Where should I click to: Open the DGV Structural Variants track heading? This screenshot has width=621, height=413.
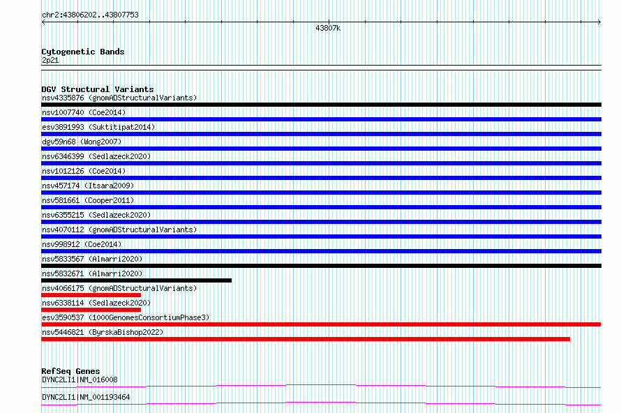tap(98, 89)
